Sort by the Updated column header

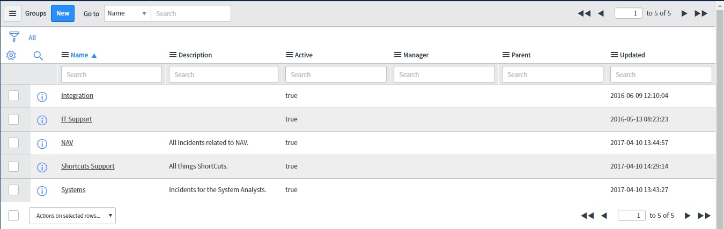coord(632,55)
